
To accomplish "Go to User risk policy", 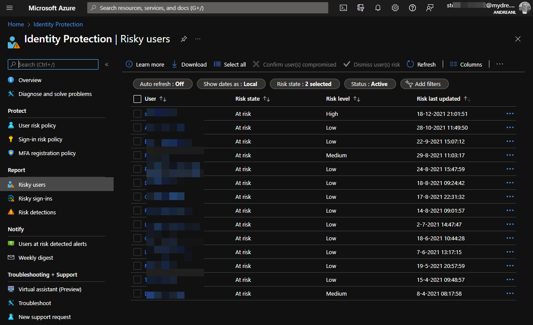I will click(x=37, y=125).
